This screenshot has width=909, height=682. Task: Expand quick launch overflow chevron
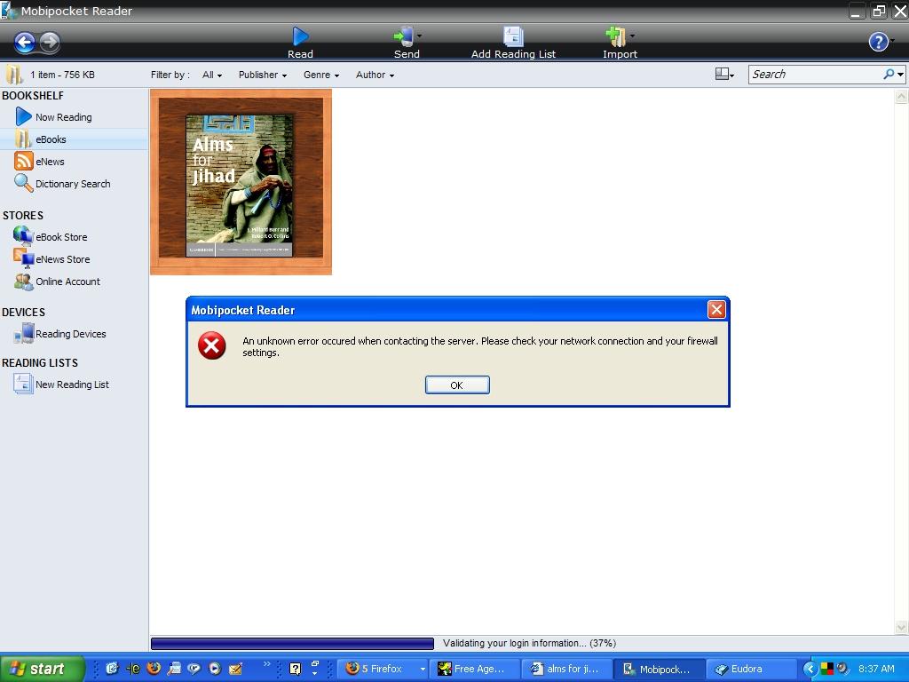click(x=266, y=663)
